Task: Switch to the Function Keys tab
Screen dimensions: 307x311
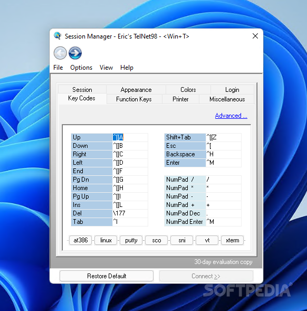Action: (134, 99)
